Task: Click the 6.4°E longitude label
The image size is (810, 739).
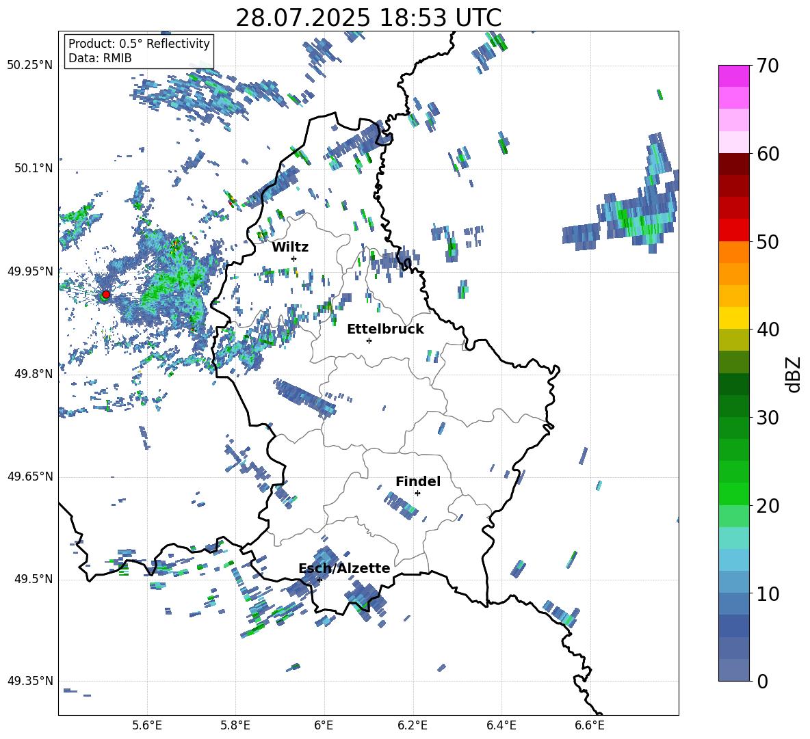Action: [x=501, y=725]
